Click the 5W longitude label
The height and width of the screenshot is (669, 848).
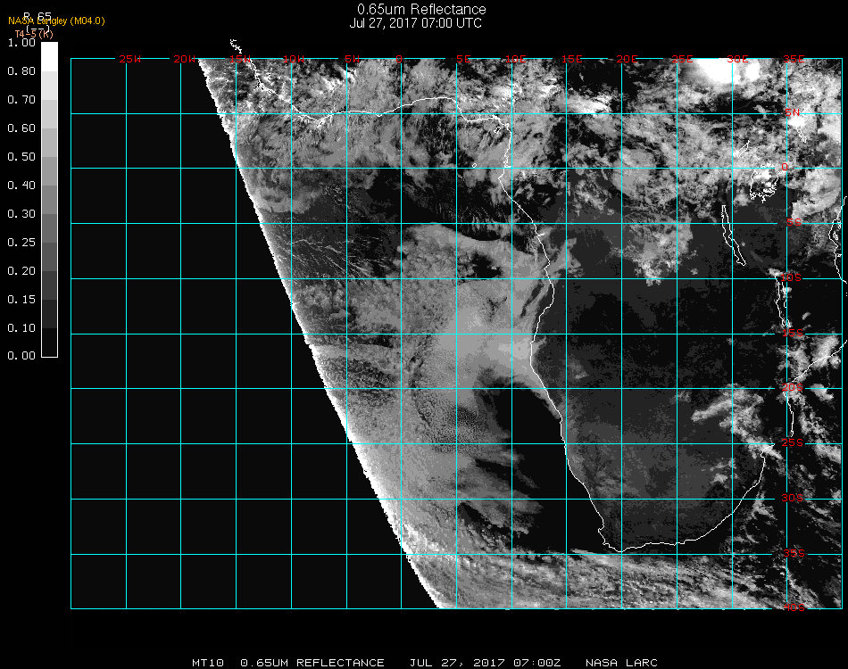click(x=352, y=59)
